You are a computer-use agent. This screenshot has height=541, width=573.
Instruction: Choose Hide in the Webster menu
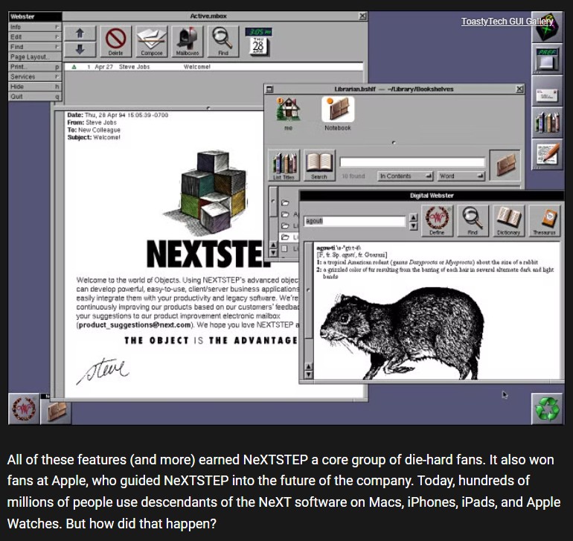click(x=35, y=86)
